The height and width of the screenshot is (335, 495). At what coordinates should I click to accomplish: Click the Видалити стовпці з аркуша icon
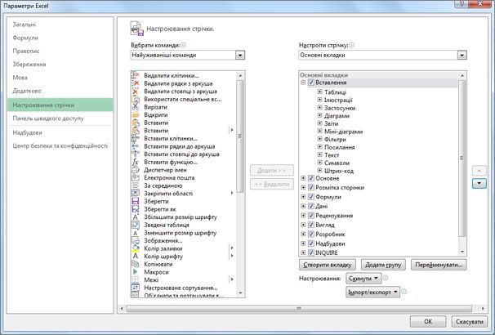(x=135, y=92)
